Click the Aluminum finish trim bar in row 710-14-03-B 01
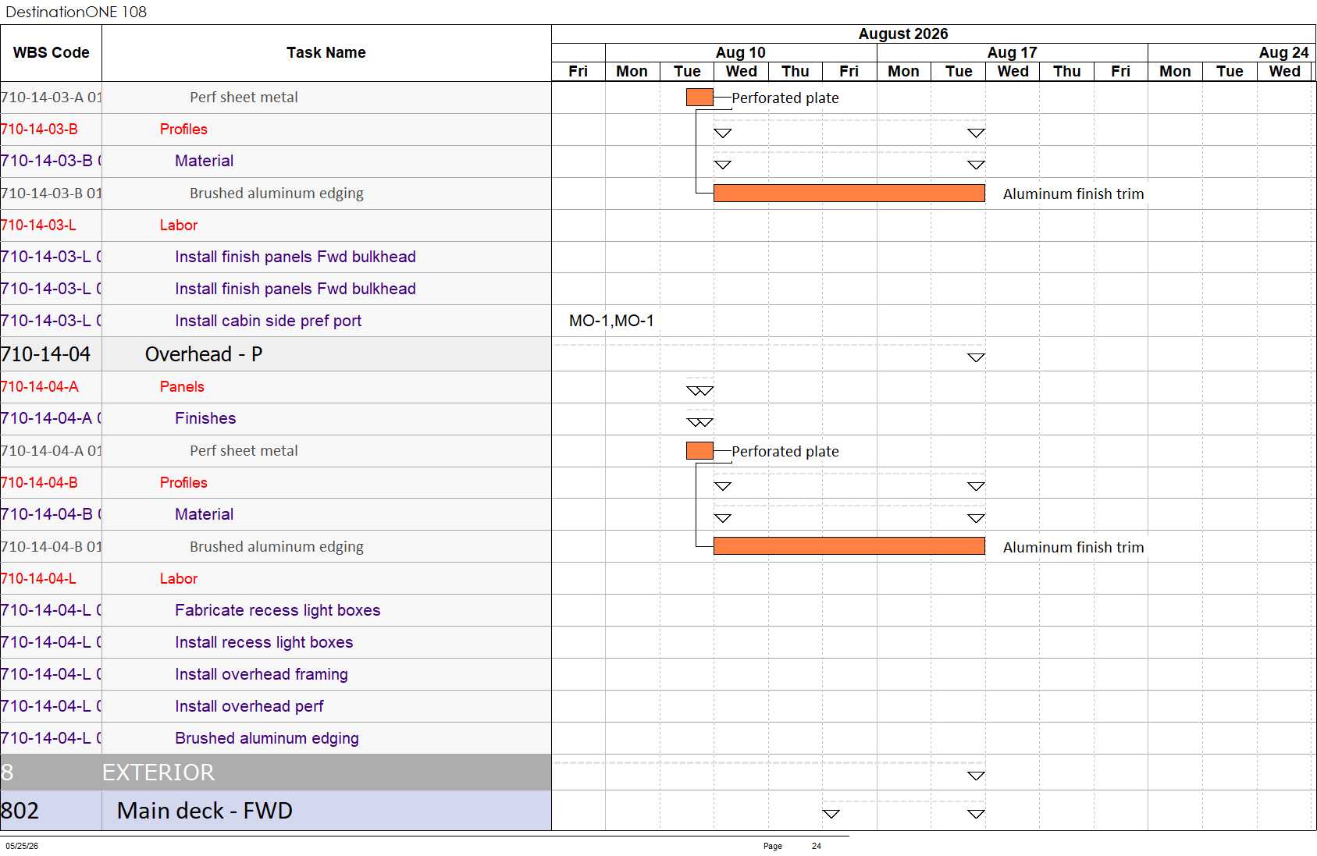The height and width of the screenshot is (856, 1317). click(x=849, y=194)
